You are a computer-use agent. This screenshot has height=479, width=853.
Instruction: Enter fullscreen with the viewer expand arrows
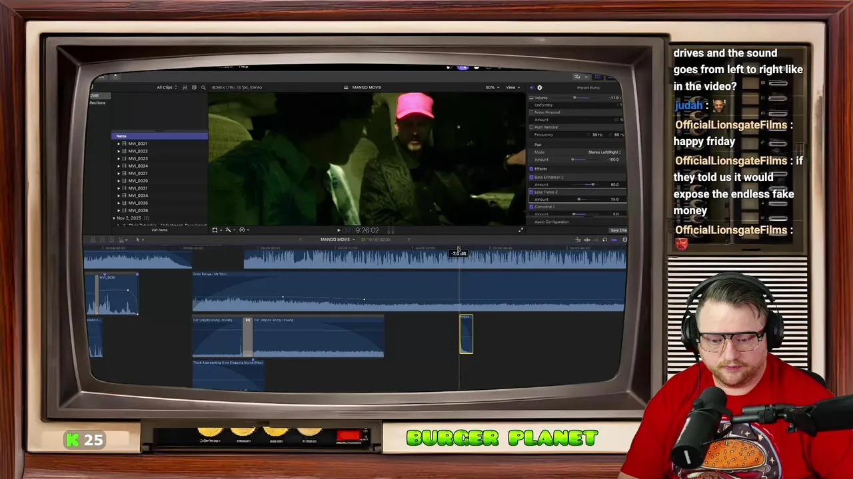click(520, 230)
